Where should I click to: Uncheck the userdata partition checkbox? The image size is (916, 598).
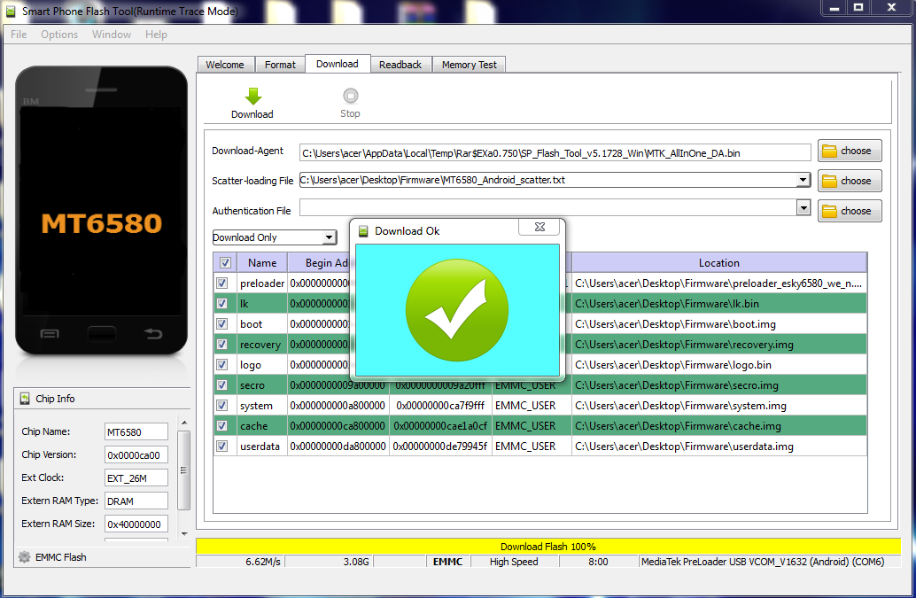coord(222,447)
